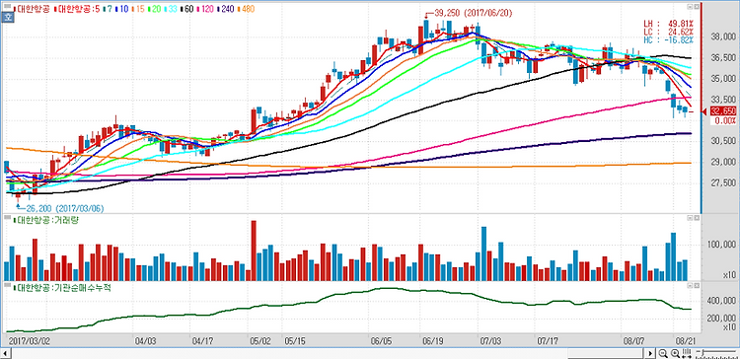Click the 0.00% change label on price axis
This screenshot has height=359, width=740.
click(726, 120)
